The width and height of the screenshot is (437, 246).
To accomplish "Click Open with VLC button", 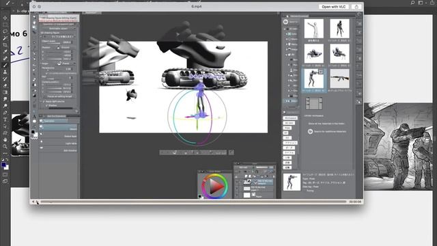I will coord(334,7).
